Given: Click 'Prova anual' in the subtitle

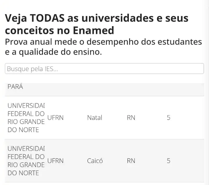Looking at the screenshot, I should coord(28,42).
